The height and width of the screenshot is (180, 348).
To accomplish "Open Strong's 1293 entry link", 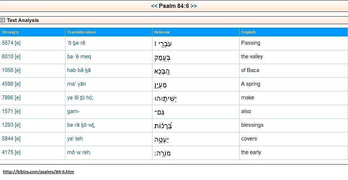I will point(8,125).
